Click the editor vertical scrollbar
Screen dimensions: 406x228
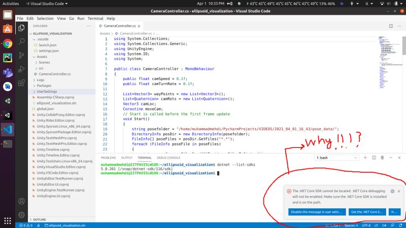point(404,46)
